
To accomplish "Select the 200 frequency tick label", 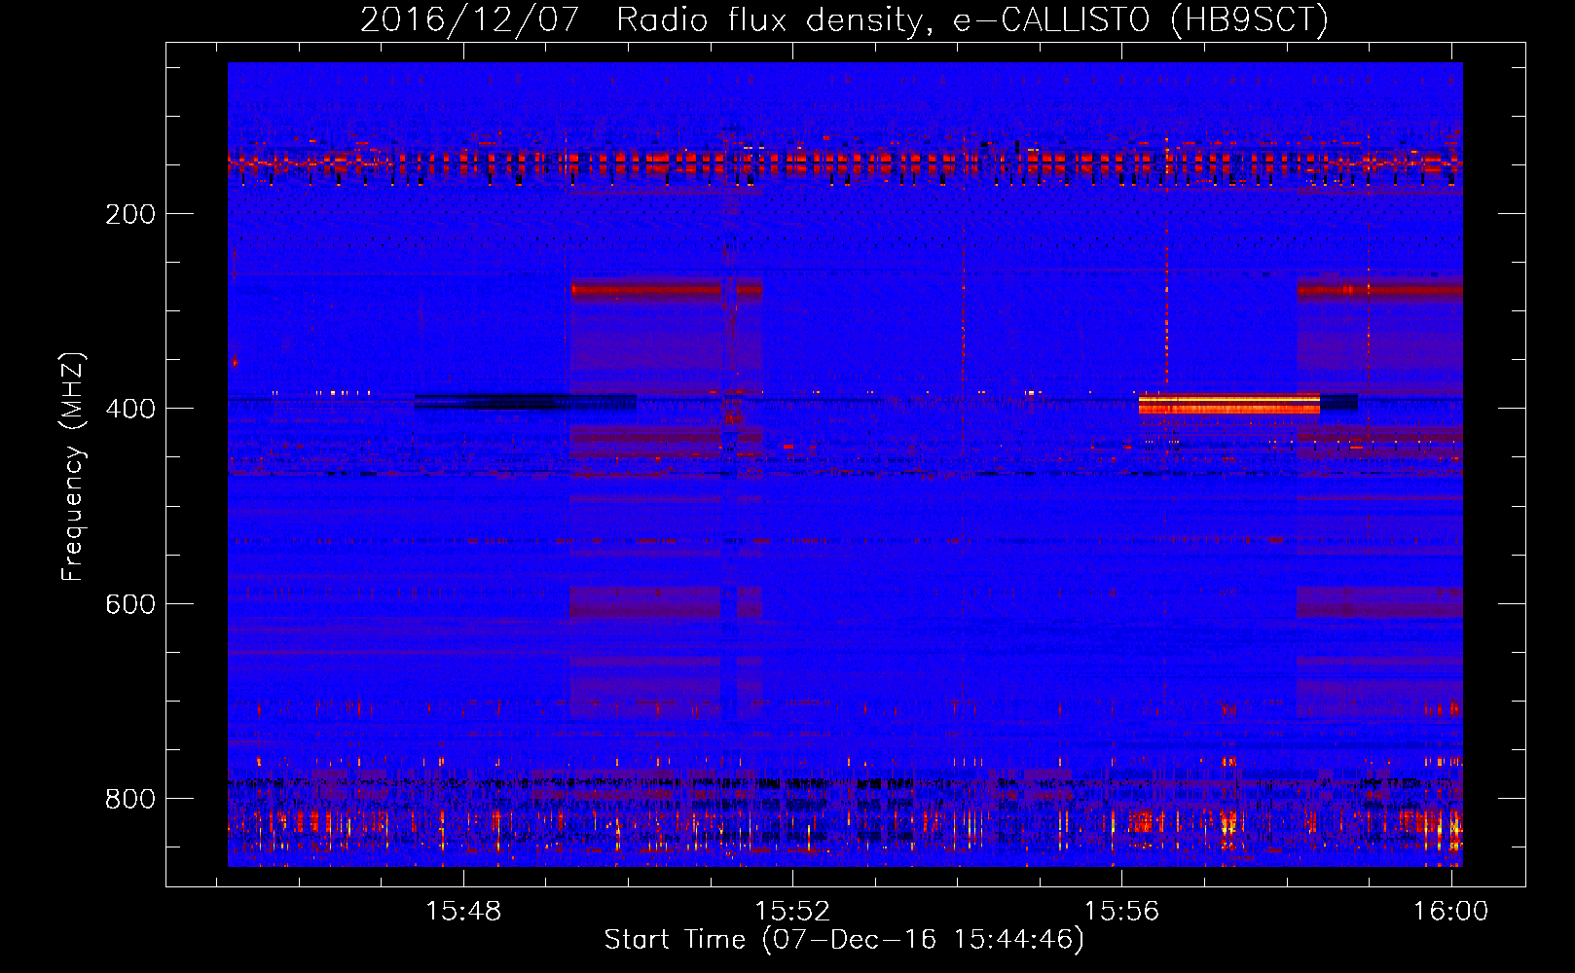I will coord(130,214).
